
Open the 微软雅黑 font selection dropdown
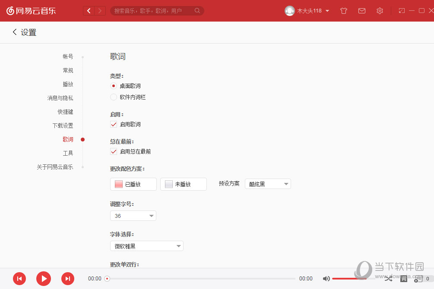(146, 246)
